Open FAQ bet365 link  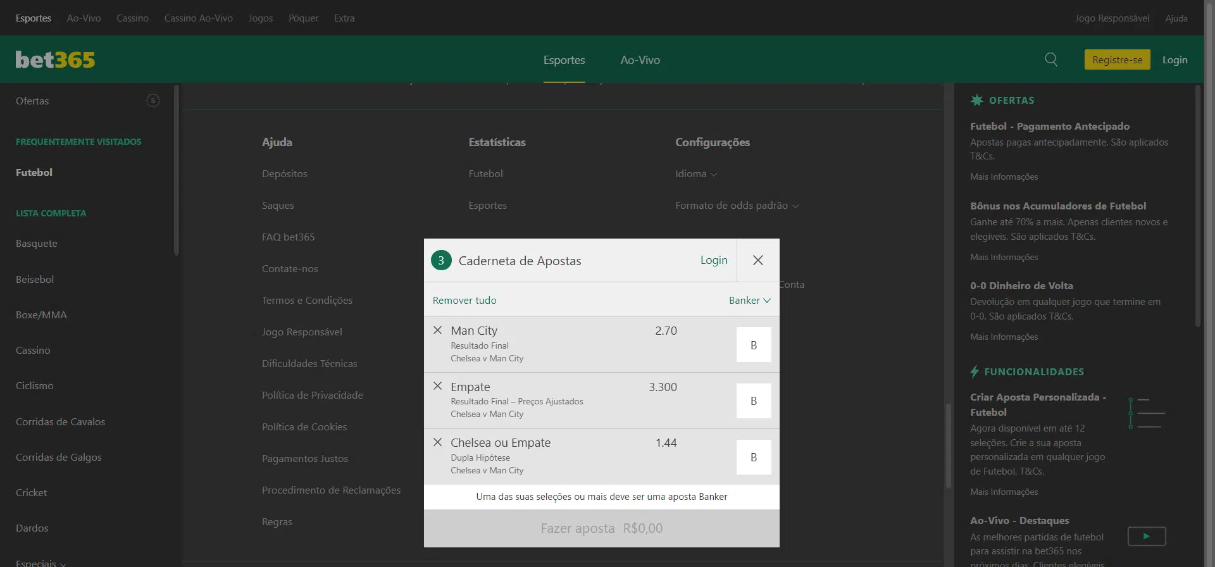coord(289,237)
